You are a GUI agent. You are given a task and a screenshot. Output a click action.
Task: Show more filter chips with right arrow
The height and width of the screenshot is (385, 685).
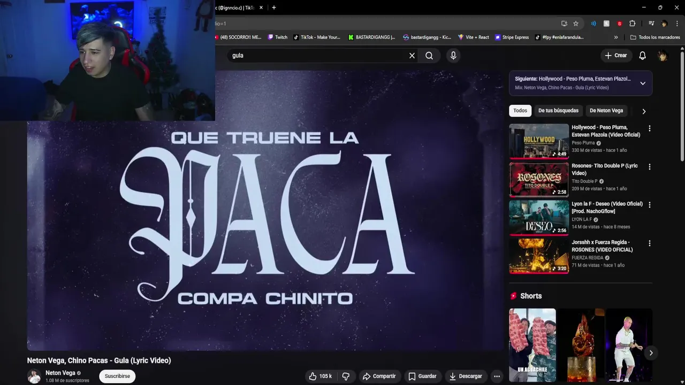[x=644, y=111]
